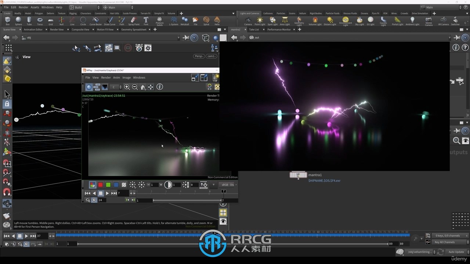Select the Torus shelf tool
This screenshot has height=264, width=470.
[40, 21]
